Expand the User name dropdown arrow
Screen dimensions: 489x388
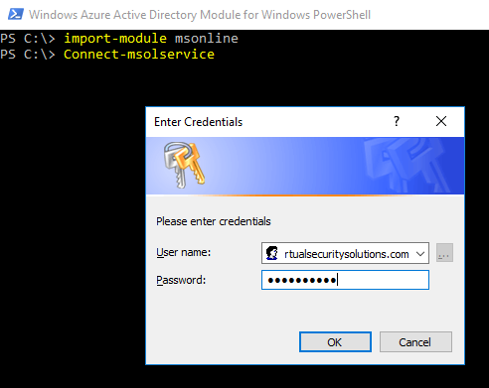point(420,254)
